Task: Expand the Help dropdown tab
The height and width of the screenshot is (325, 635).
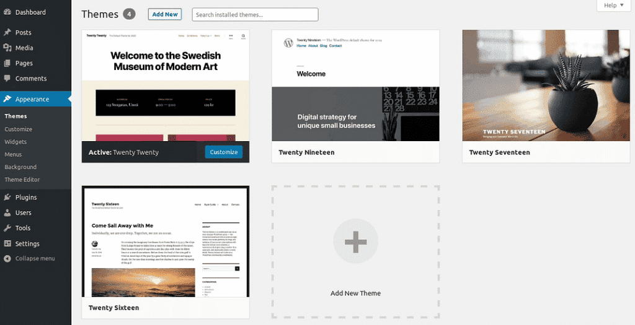Action: (x=613, y=5)
